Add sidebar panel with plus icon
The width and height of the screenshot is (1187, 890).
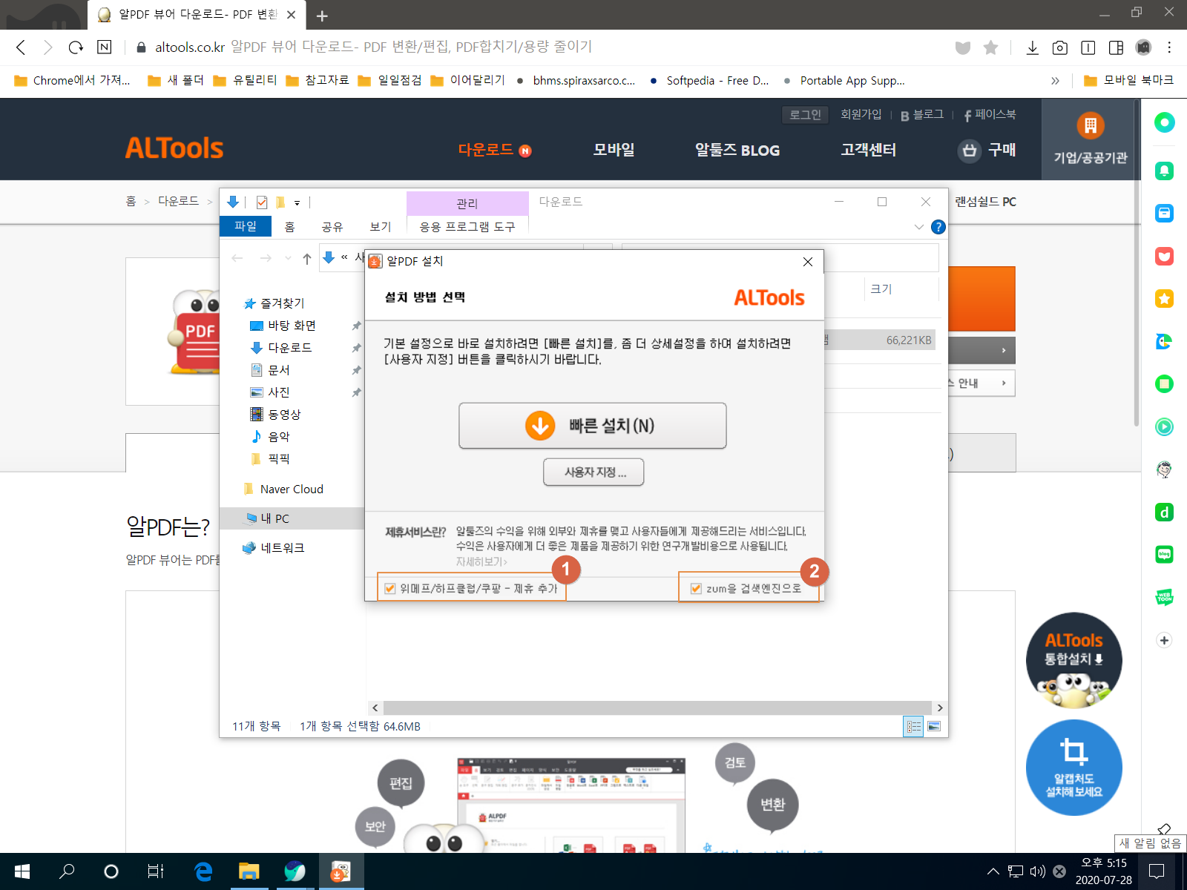coord(1164,640)
